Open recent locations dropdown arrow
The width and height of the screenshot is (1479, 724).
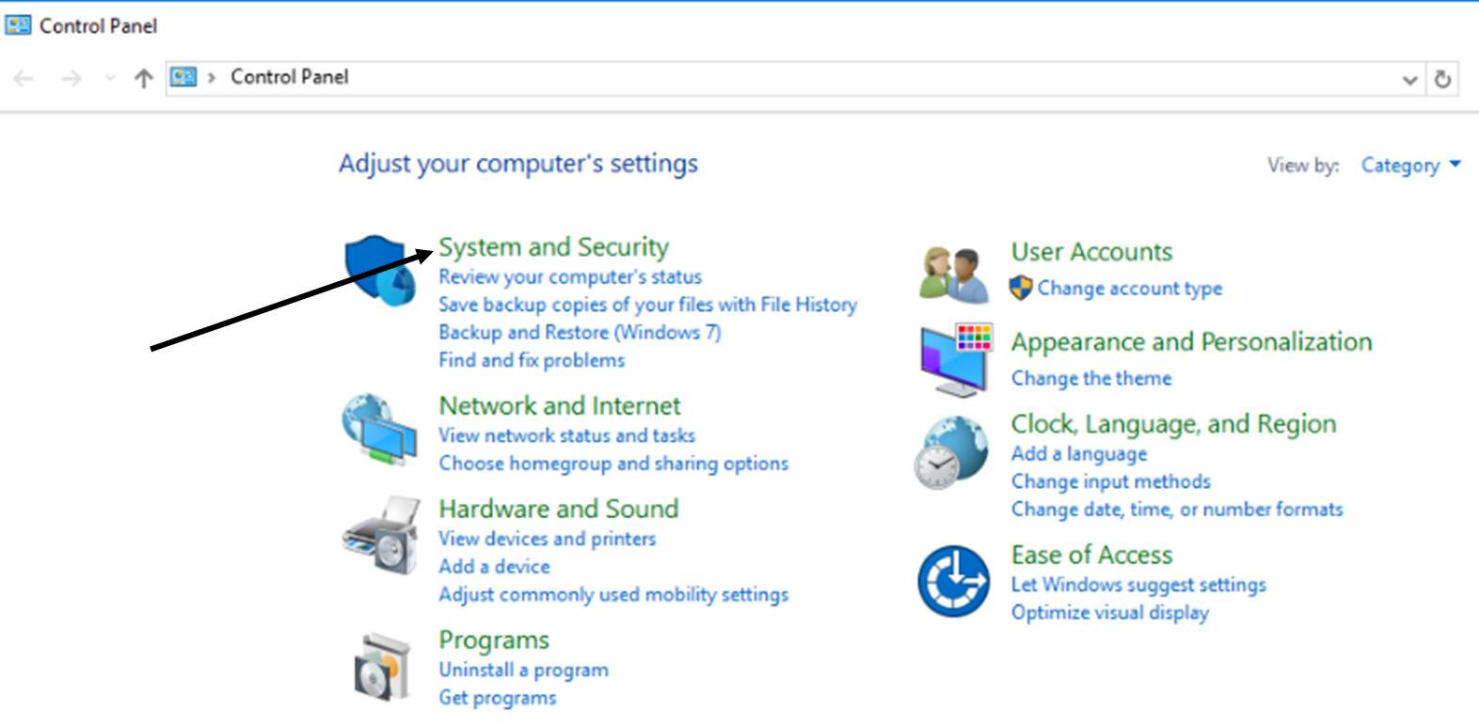point(110,78)
